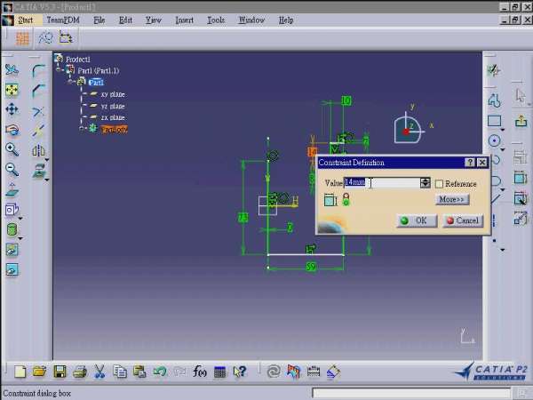
Task: Click the Save disk icon
Action: click(x=60, y=372)
